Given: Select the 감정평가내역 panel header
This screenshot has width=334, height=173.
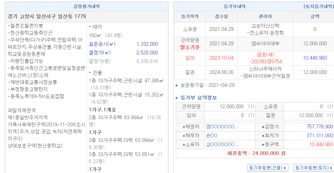Looking at the screenshot, I should [86, 7].
